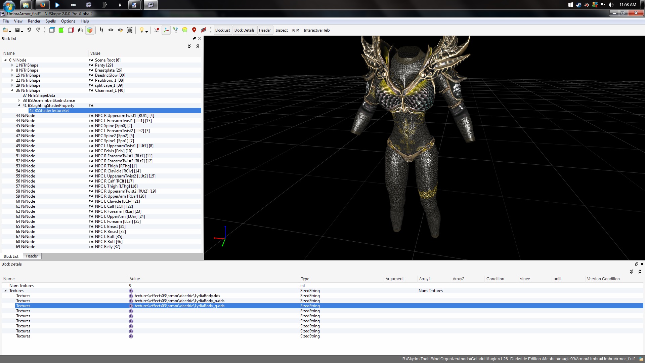Open the Windows Start menu
The height and width of the screenshot is (363, 645).
[9, 6]
